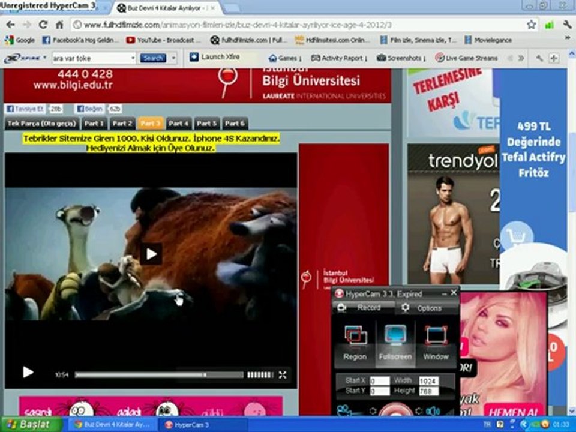Expand the Xfire search box dropdown

(133, 58)
